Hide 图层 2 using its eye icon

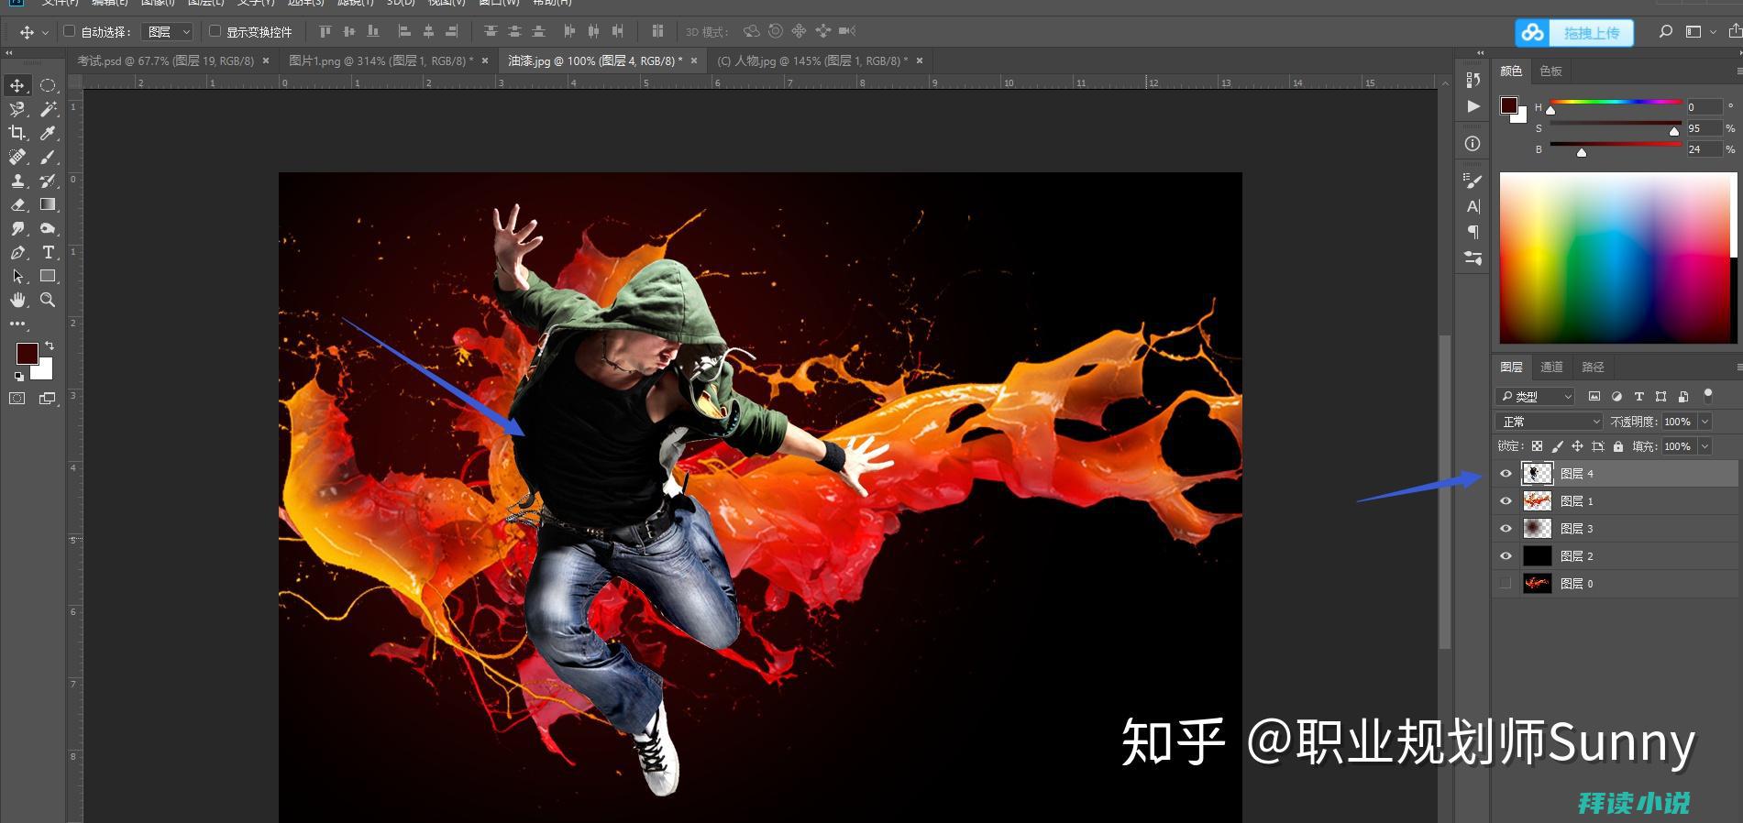(1506, 556)
